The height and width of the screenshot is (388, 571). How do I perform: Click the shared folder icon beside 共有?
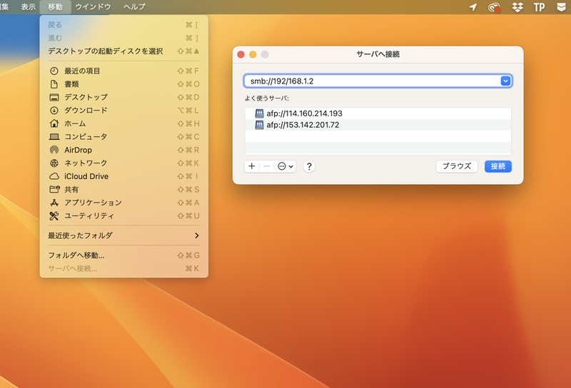click(x=54, y=189)
